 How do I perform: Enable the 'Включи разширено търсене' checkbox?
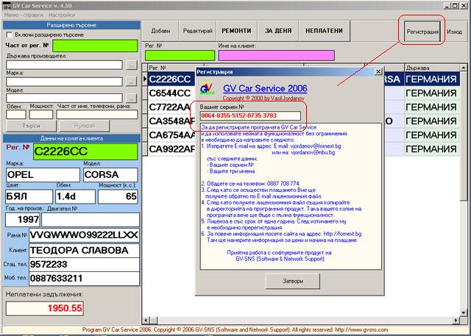coord(10,35)
